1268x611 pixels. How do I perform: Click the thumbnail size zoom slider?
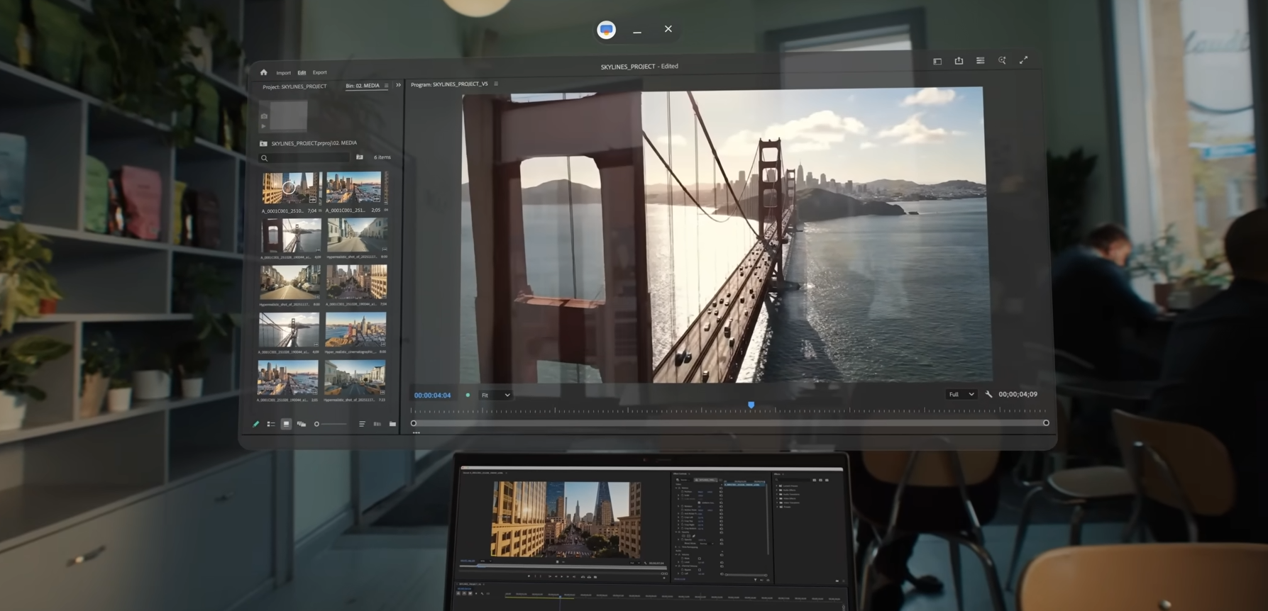coord(331,424)
